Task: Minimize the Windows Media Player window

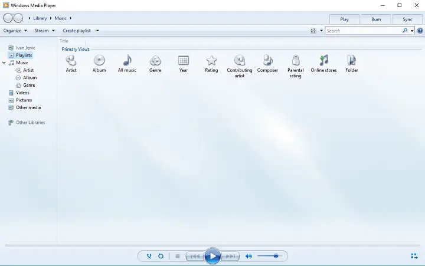Action: (x=382, y=5)
